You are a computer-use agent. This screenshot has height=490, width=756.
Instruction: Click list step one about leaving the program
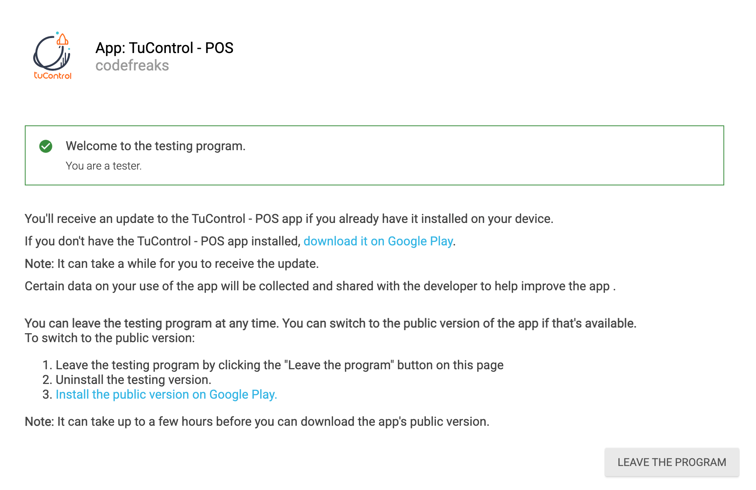pos(273,365)
